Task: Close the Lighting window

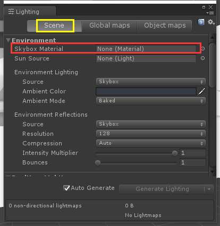Action: (210, 7)
